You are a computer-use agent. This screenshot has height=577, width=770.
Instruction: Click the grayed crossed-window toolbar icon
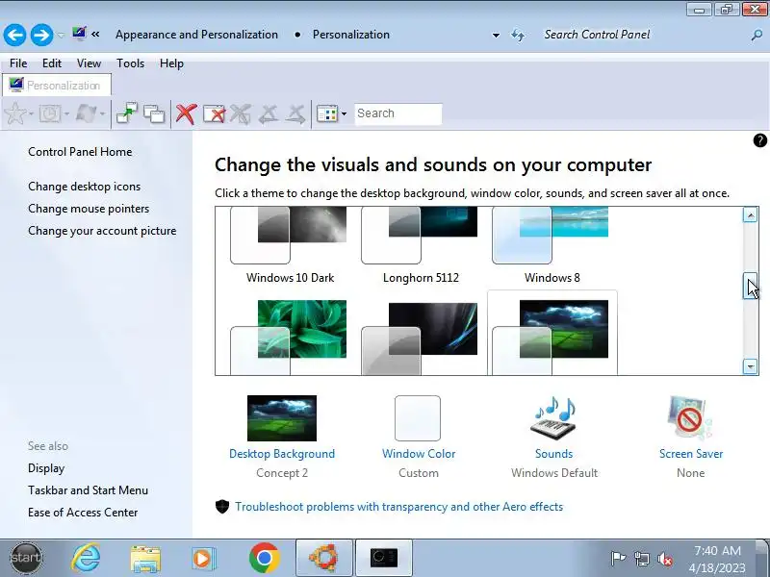240,113
